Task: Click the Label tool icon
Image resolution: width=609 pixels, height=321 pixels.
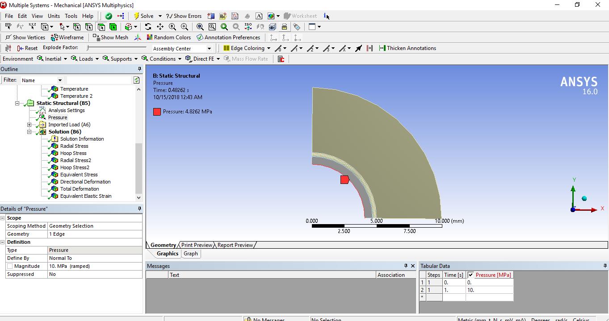Action: (x=8, y=27)
